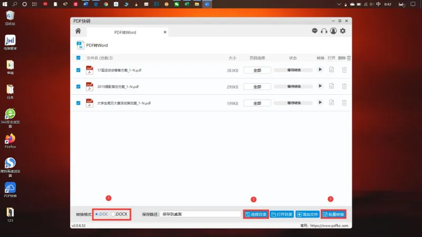Click progress status bar of 299KB file
This screenshot has height=237, width=422.
[293, 86]
